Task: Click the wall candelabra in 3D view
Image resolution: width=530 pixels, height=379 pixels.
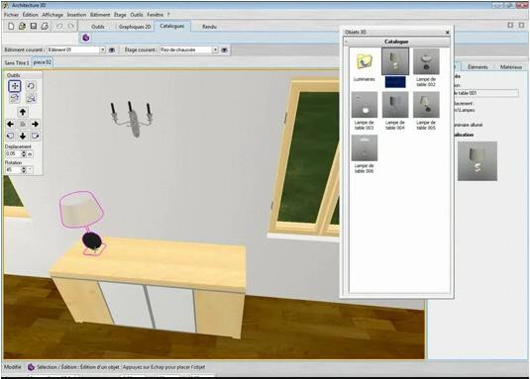Action: pos(132,119)
